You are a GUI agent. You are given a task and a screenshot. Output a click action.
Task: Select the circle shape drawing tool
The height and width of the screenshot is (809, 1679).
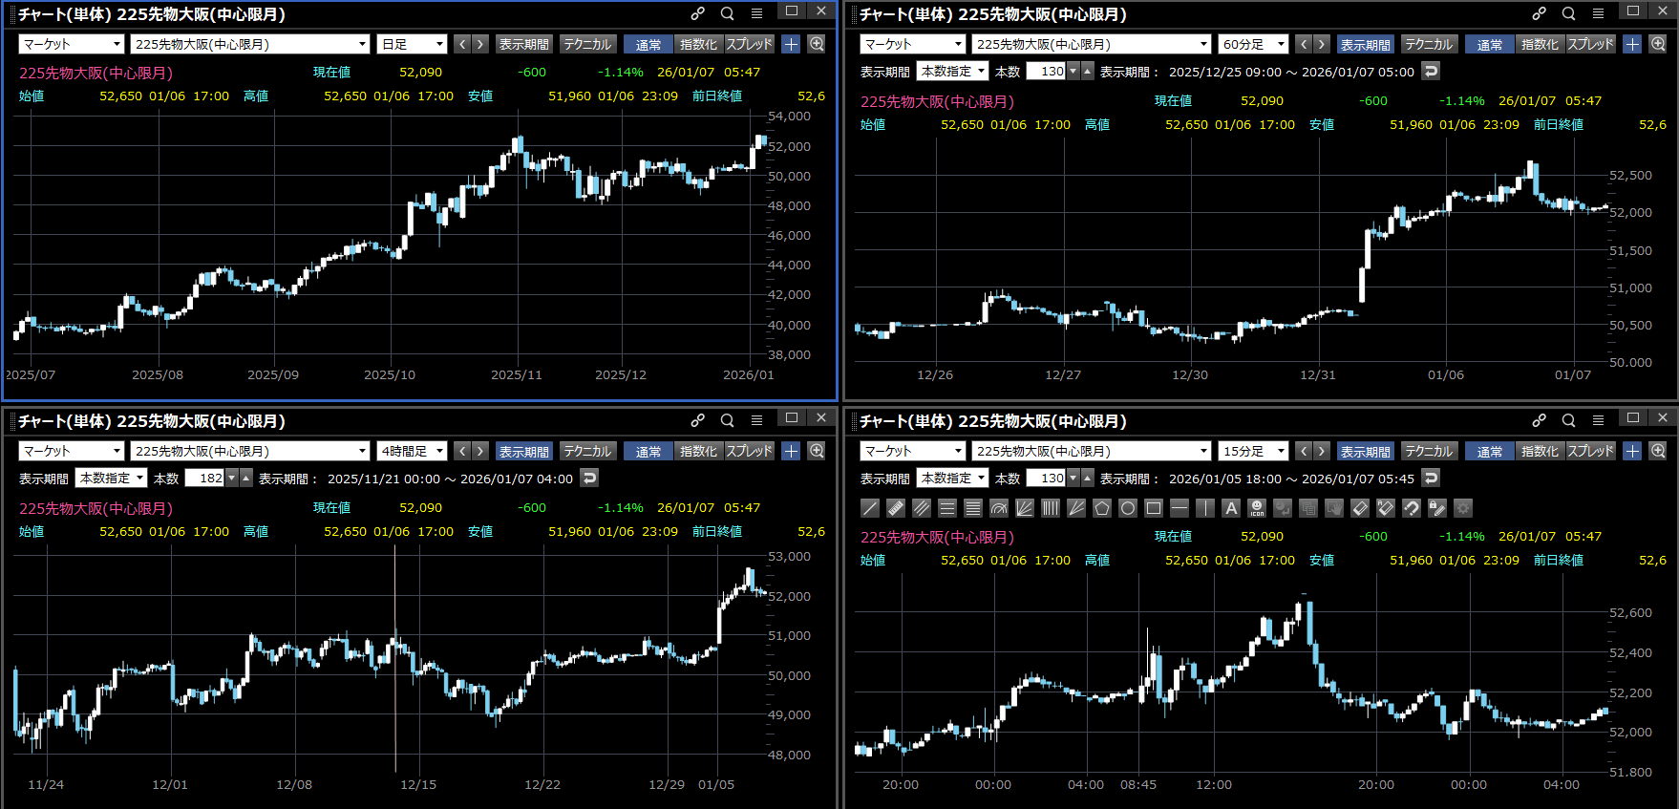point(1128,508)
